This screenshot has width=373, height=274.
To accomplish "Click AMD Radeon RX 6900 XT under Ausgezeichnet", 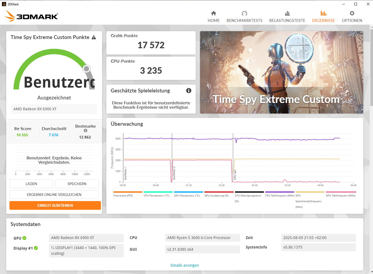I will point(54,109).
